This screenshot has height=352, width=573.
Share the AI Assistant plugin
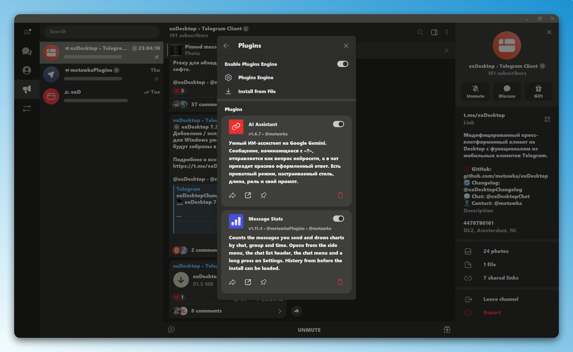tap(232, 195)
